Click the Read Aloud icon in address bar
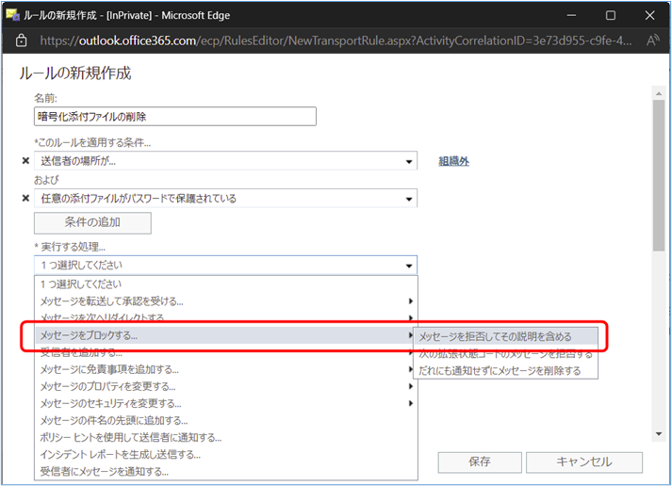The width and height of the screenshot is (672, 486). click(653, 40)
